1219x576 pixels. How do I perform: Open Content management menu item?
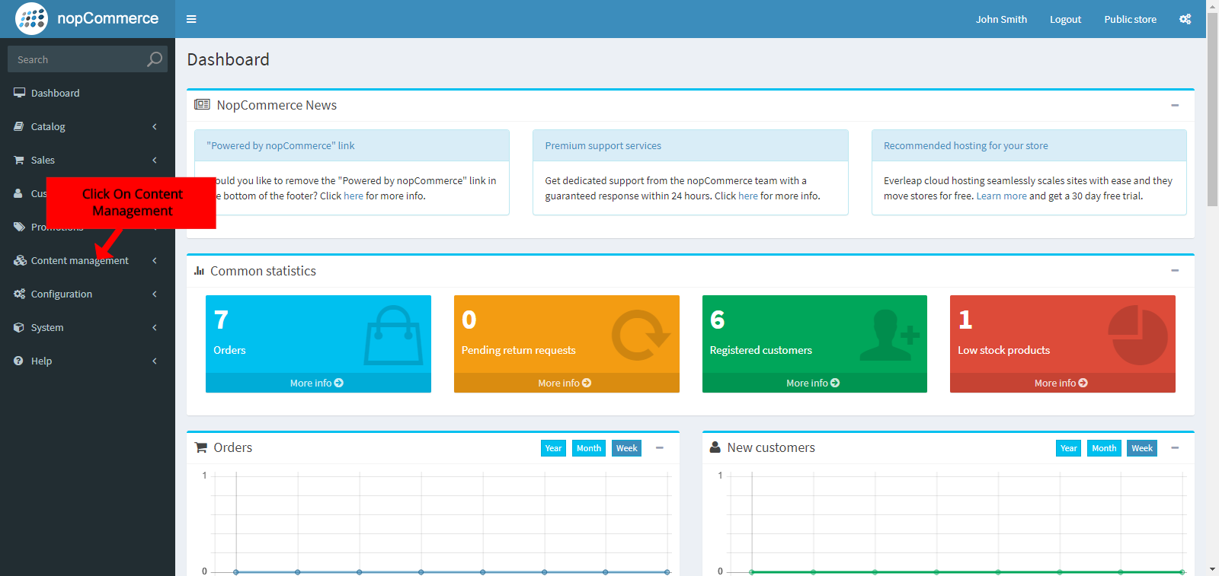click(88, 260)
